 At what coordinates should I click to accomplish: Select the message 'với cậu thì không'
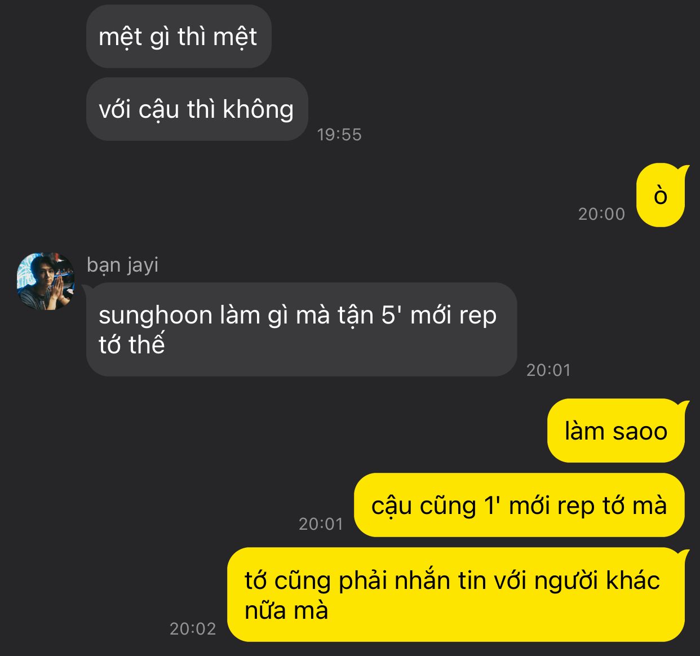tap(197, 109)
